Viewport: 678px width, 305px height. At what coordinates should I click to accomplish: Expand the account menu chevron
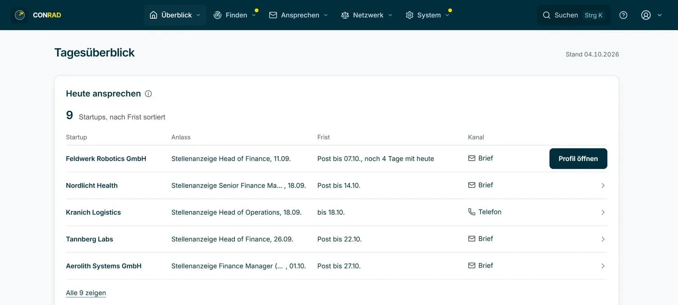[659, 15]
